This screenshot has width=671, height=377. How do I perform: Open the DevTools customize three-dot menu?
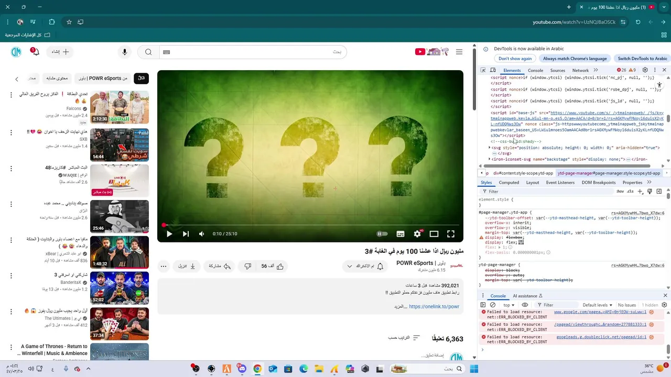tap(655, 70)
